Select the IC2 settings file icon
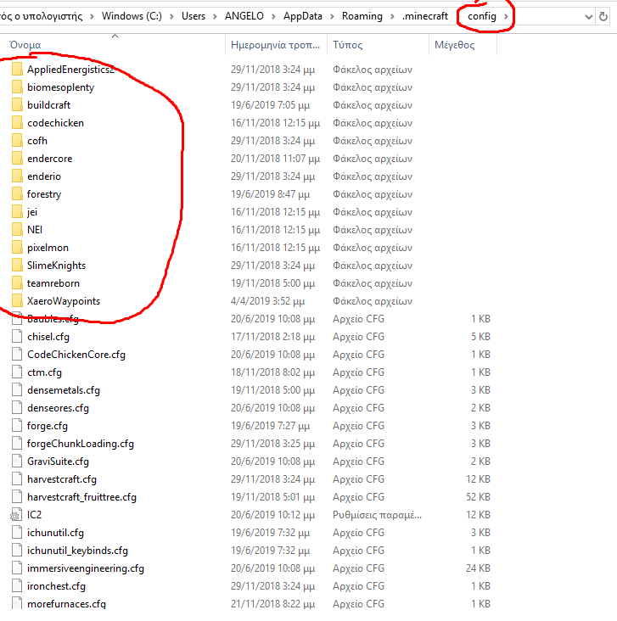Image resolution: width=617 pixels, height=621 pixels. (x=16, y=515)
